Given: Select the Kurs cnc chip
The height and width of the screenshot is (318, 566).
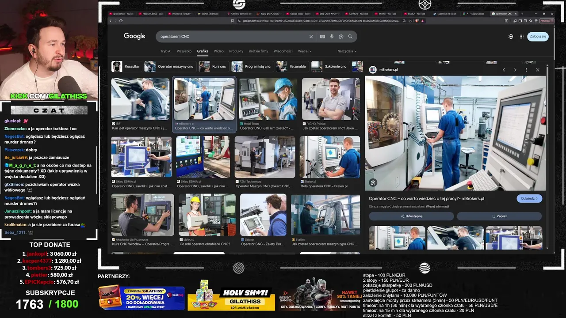Looking at the screenshot, I should [x=213, y=67].
